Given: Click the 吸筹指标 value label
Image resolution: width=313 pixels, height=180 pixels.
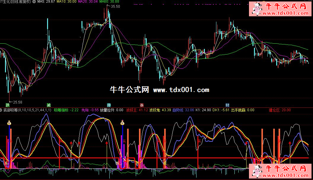Looking at the screenshot, I should click(x=66, y=110).
